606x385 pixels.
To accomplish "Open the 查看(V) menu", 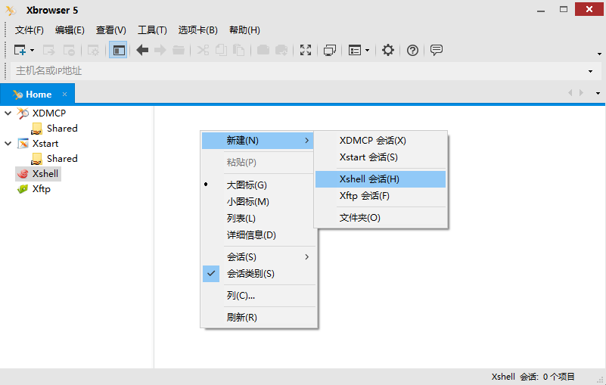I will 111,30.
